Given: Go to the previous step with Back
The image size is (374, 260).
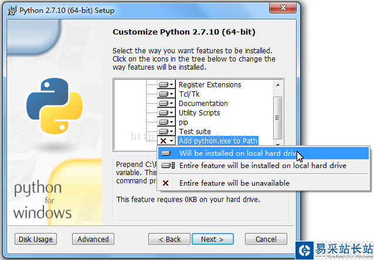Looking at the screenshot, I should pos(169,239).
